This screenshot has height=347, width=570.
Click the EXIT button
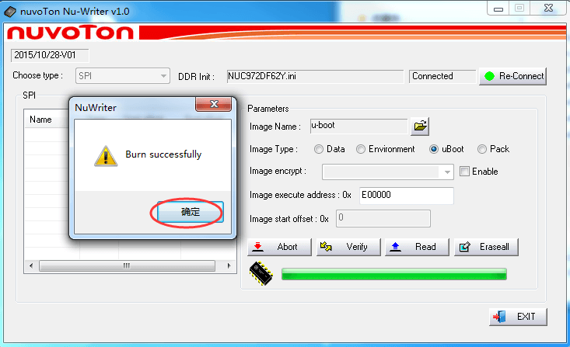pos(518,317)
